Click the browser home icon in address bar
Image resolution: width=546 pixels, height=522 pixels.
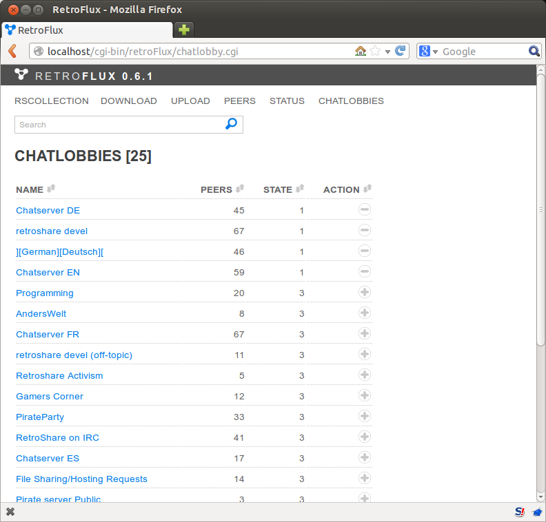(360, 51)
